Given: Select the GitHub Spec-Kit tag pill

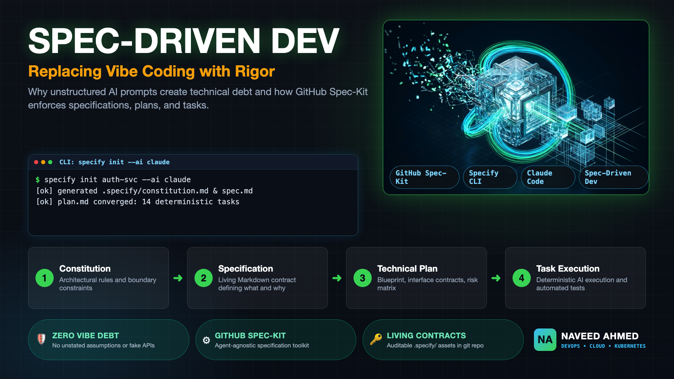Looking at the screenshot, I should pos(424,177).
